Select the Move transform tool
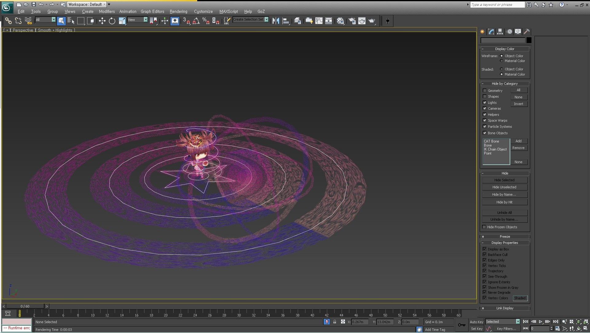590x333 pixels. [102, 21]
